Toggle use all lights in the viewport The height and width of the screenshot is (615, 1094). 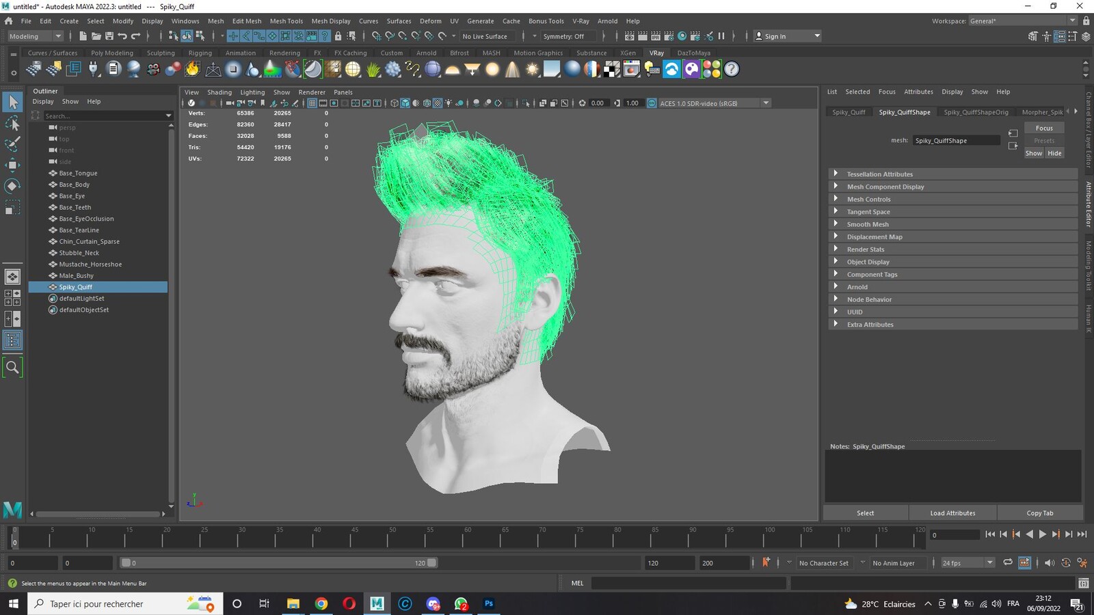449,103
